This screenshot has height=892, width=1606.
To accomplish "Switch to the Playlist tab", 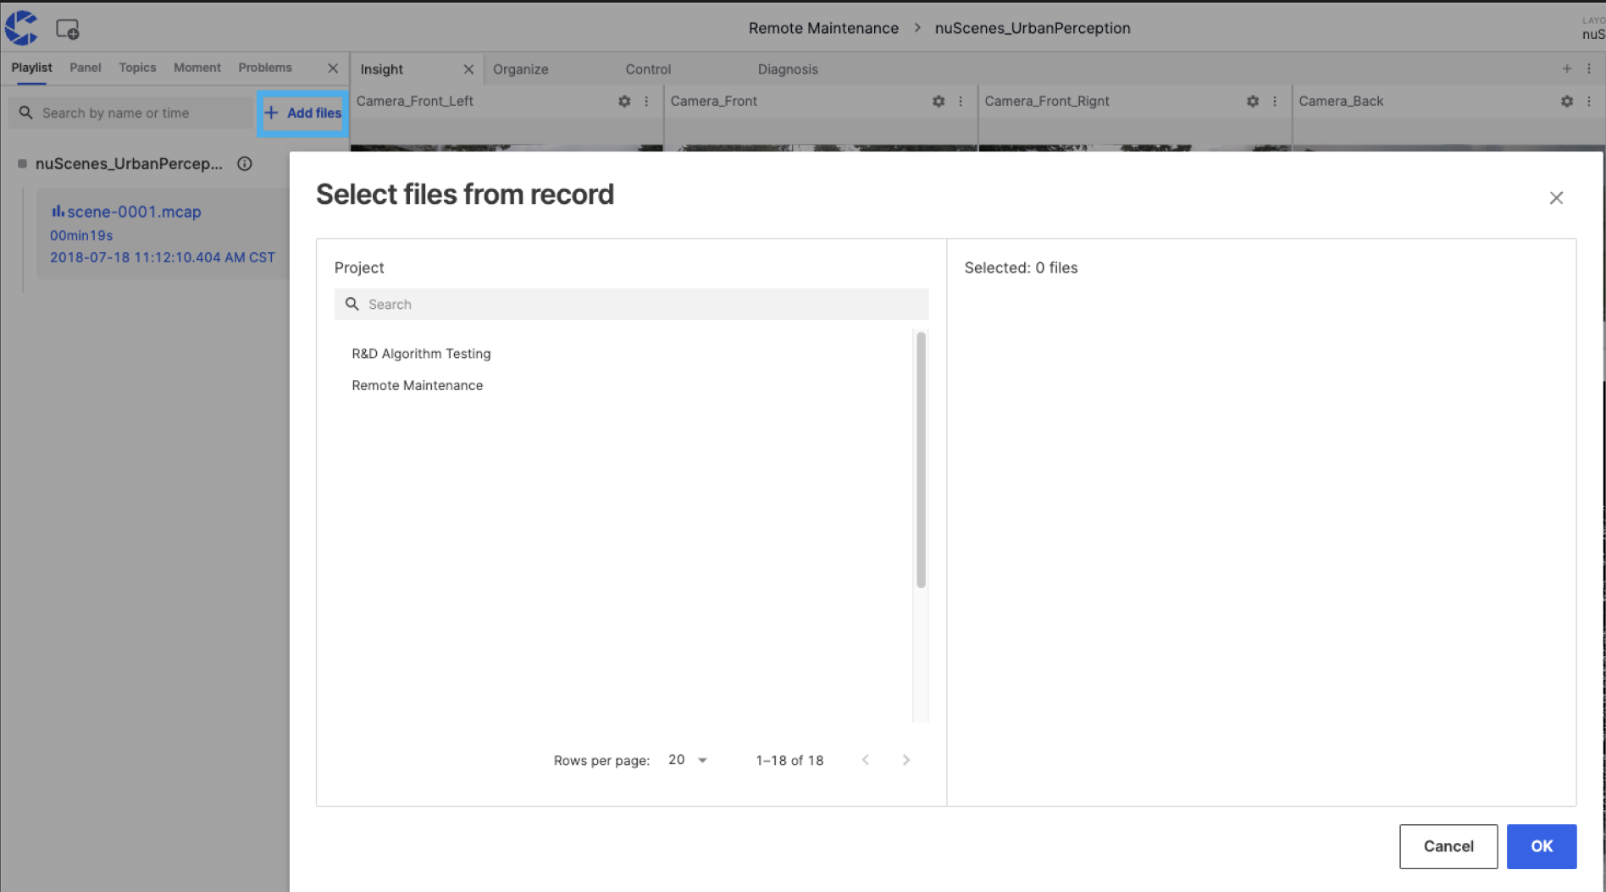I will (31, 68).
